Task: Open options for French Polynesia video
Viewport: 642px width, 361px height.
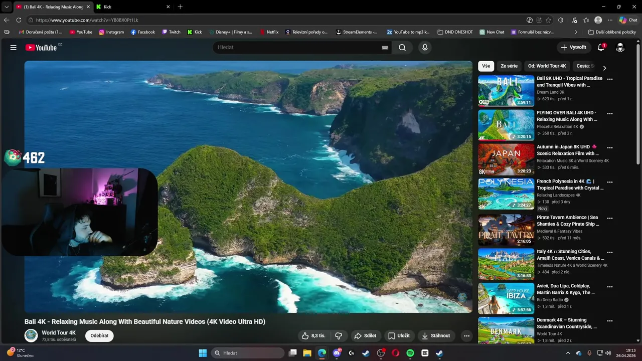Action: pos(610,182)
